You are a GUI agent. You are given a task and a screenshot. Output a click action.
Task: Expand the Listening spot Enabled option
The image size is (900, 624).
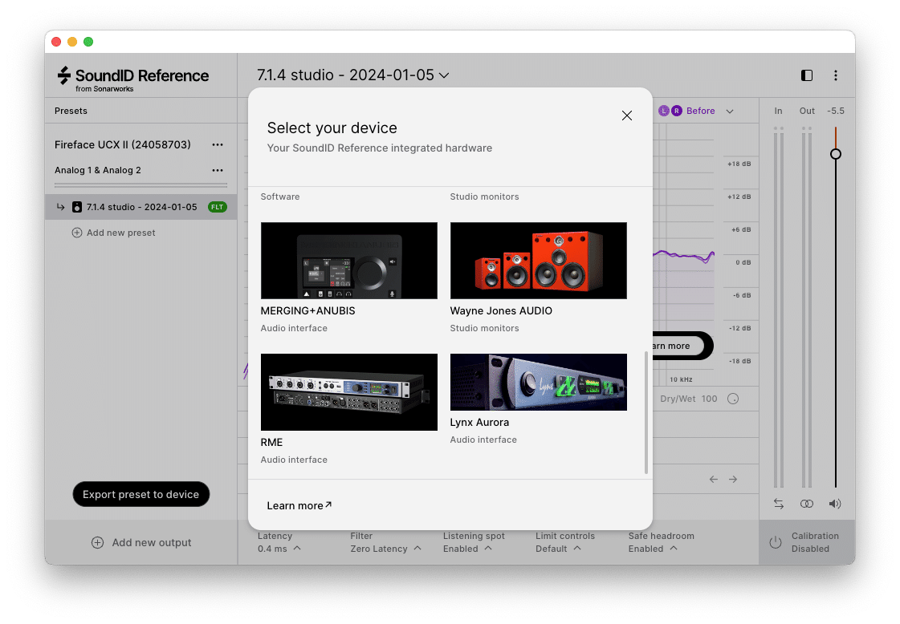(x=474, y=542)
